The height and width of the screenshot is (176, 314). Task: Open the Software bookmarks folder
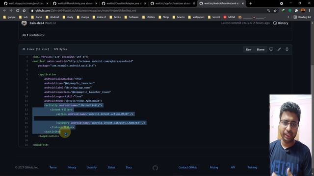(131, 17)
